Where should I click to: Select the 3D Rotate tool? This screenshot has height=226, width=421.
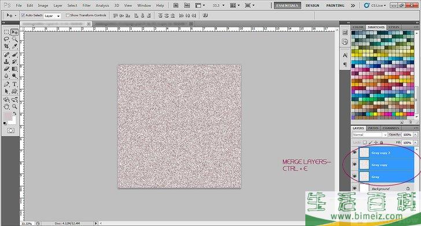click(6, 99)
